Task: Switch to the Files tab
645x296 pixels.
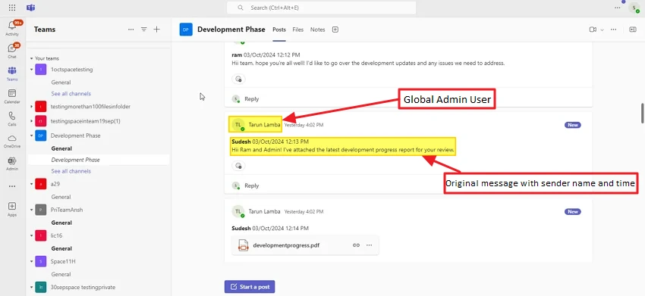Action: tap(297, 30)
